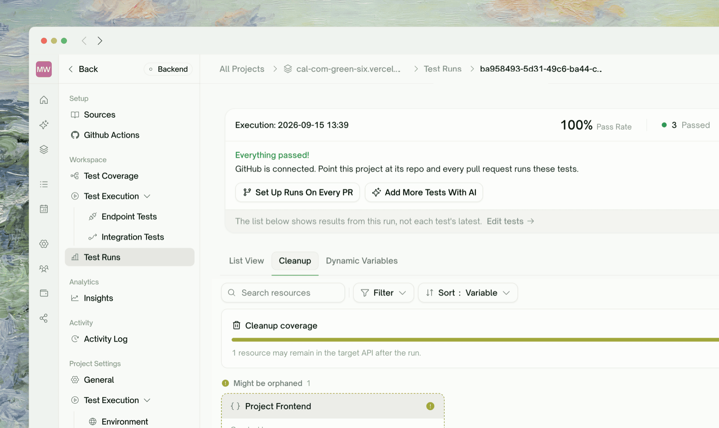This screenshot has width=719, height=428.
Task: Click the Cleanup coverage progress bar
Action: 475,340
